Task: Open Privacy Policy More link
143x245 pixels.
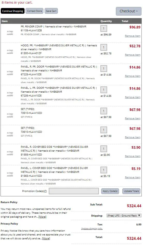Action: pyautogui.click(x=46, y=239)
